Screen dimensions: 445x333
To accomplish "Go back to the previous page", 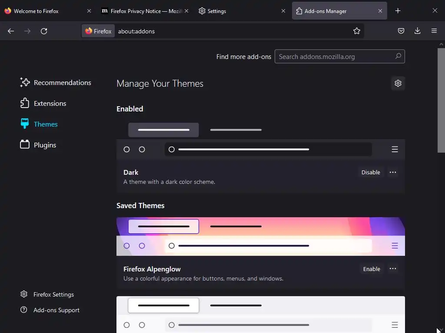I will point(11,31).
